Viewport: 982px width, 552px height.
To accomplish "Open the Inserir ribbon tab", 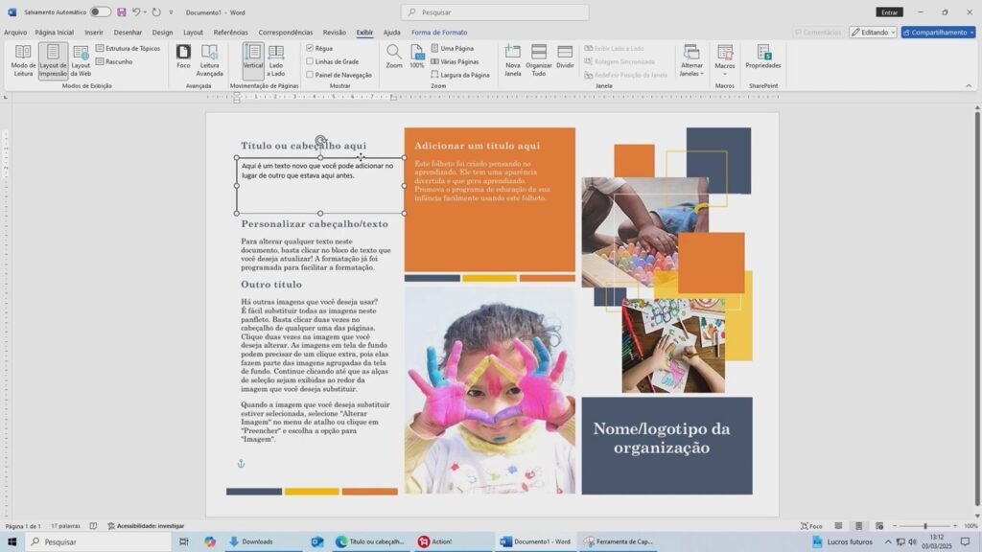I will [94, 32].
